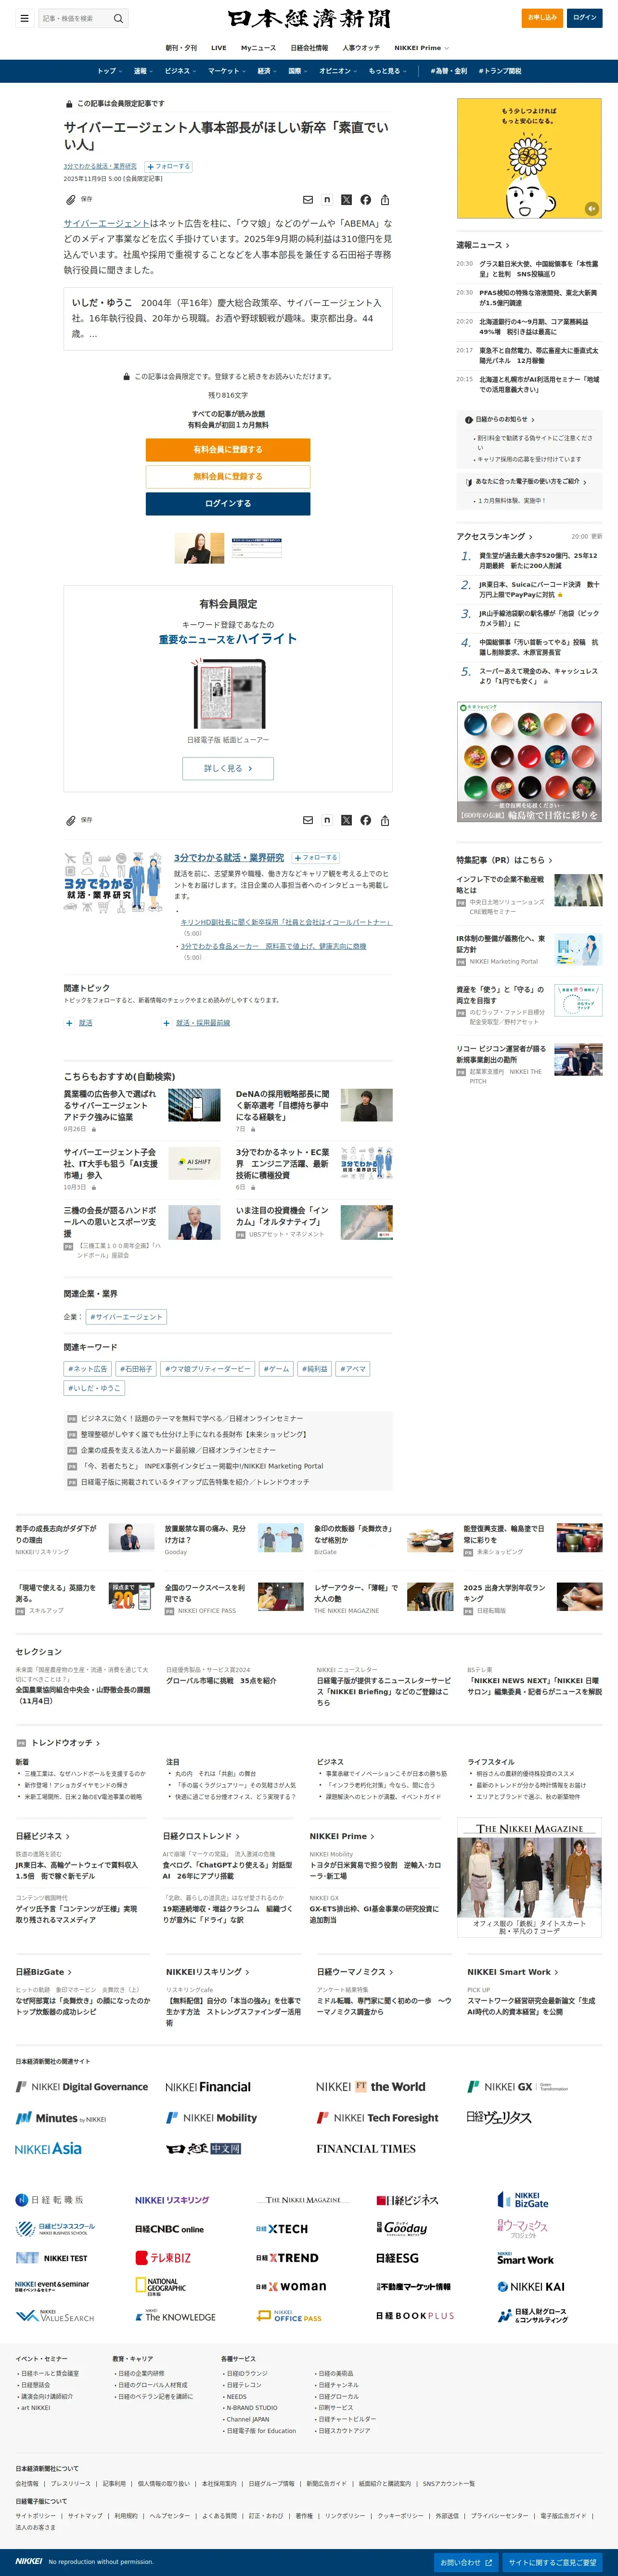Open the テレ東BIZ logo link
The height and width of the screenshot is (2576, 618).
[163, 2258]
